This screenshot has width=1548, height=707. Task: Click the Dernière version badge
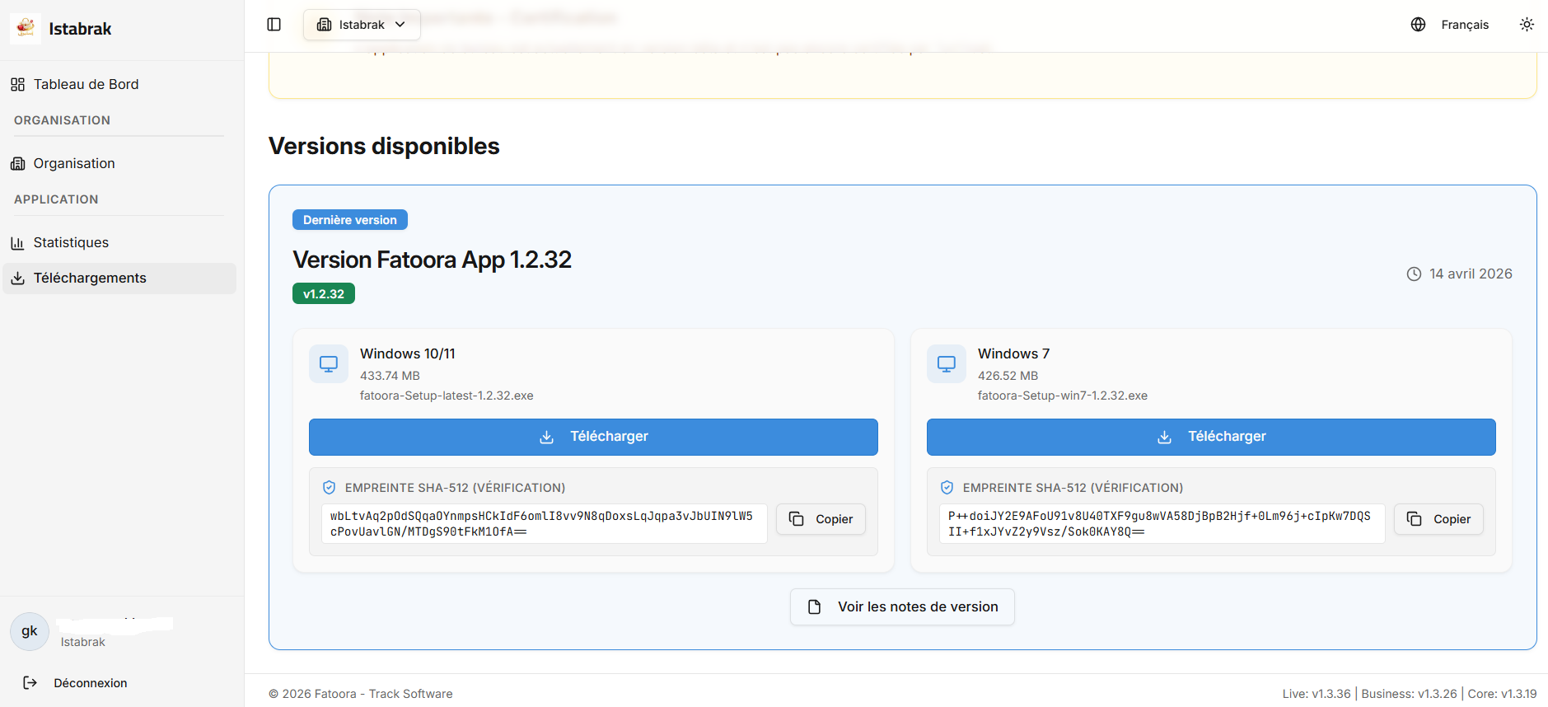(350, 220)
